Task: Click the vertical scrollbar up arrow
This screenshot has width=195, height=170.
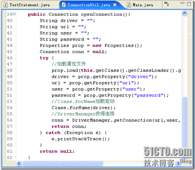Action: (185, 13)
